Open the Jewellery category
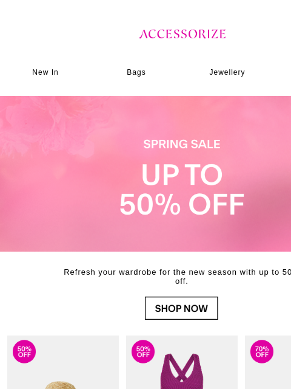291x389 pixels. point(227,72)
